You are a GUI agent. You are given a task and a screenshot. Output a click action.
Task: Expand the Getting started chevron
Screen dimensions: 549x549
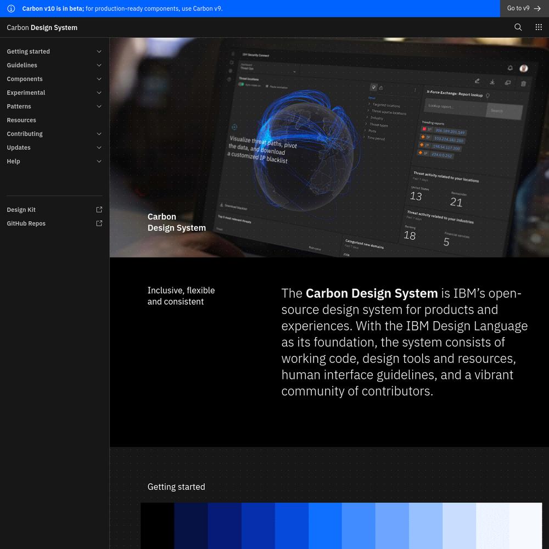[x=99, y=52]
